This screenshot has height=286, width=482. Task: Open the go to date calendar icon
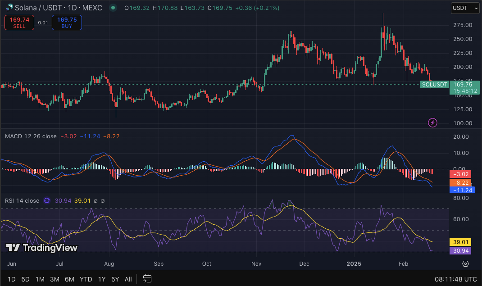coord(147,279)
